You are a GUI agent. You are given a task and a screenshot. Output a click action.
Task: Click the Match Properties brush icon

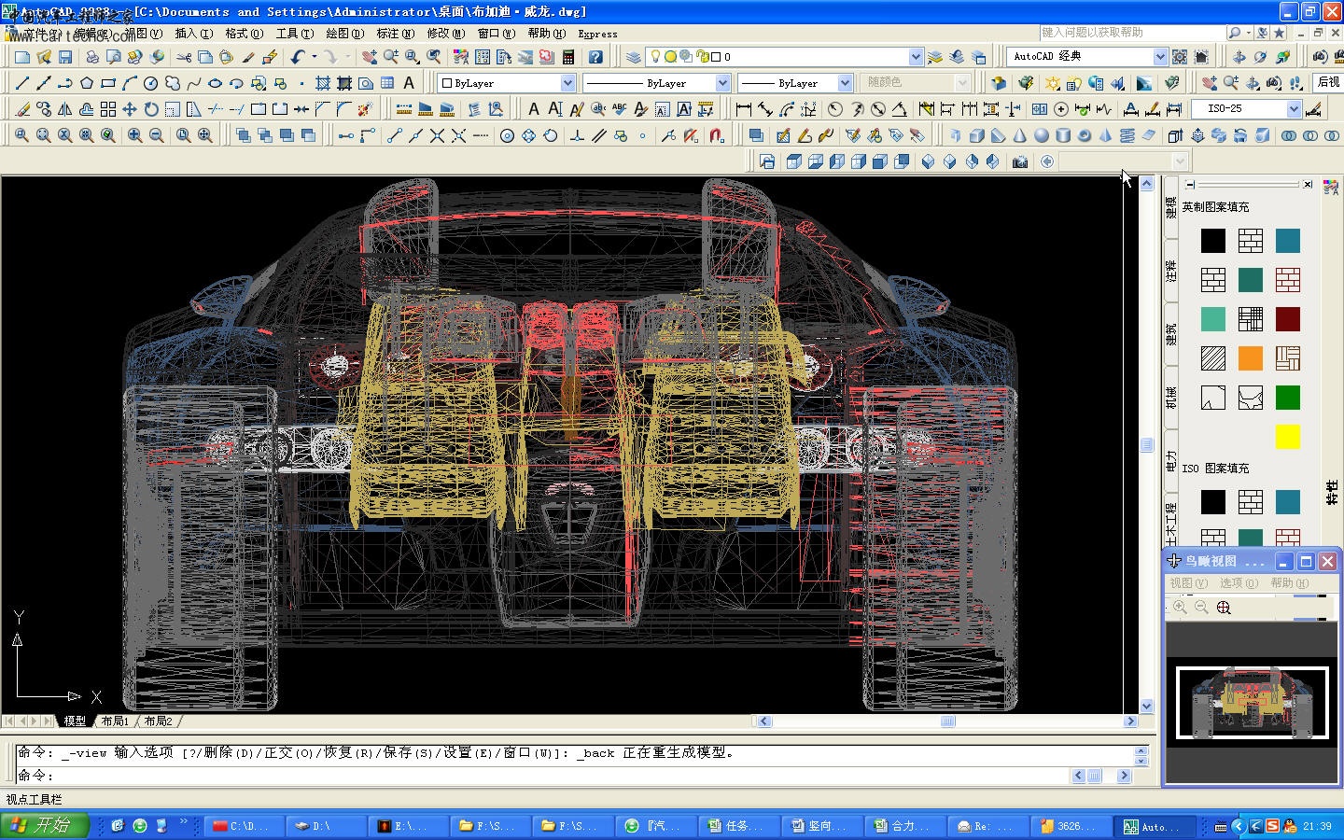[x=248, y=57]
